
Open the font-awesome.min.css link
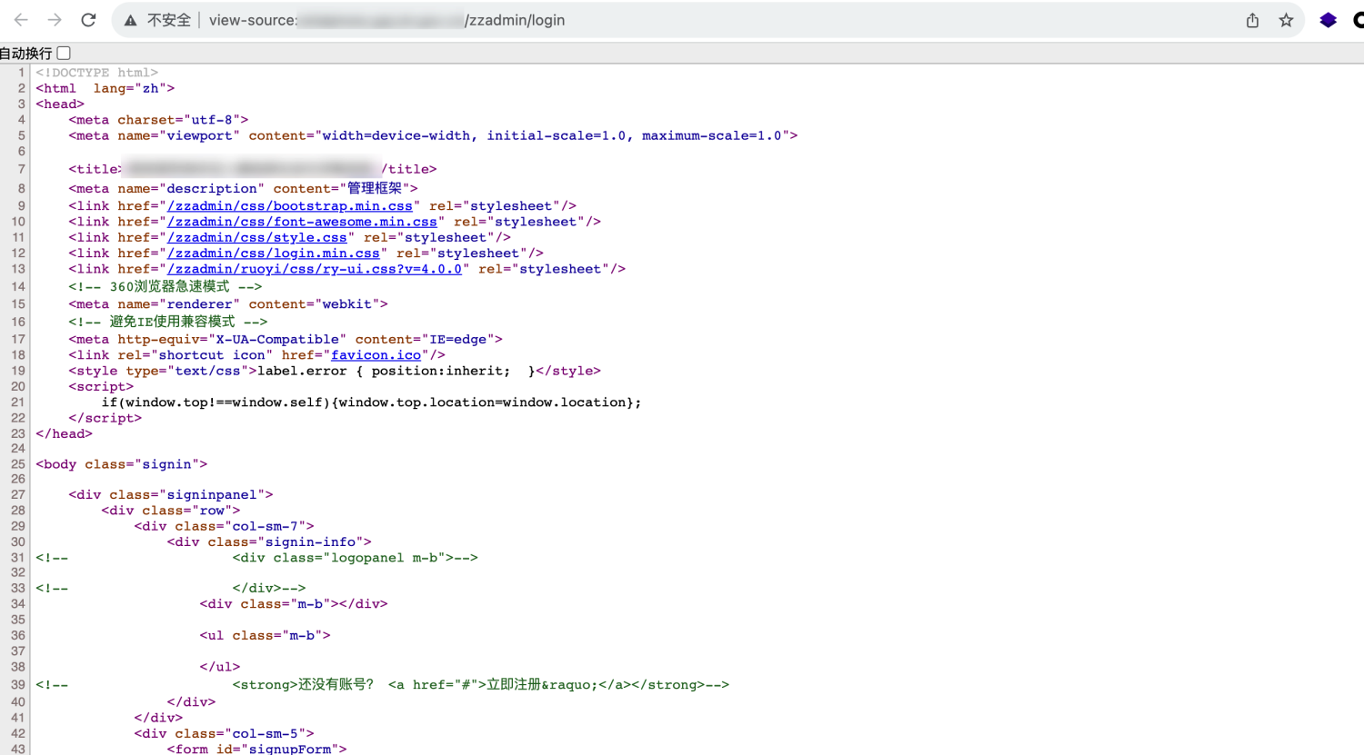coord(302,222)
